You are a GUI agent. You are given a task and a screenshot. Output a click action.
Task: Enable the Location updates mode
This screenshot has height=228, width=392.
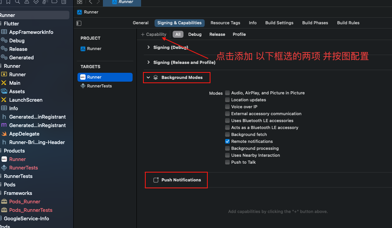point(227,100)
